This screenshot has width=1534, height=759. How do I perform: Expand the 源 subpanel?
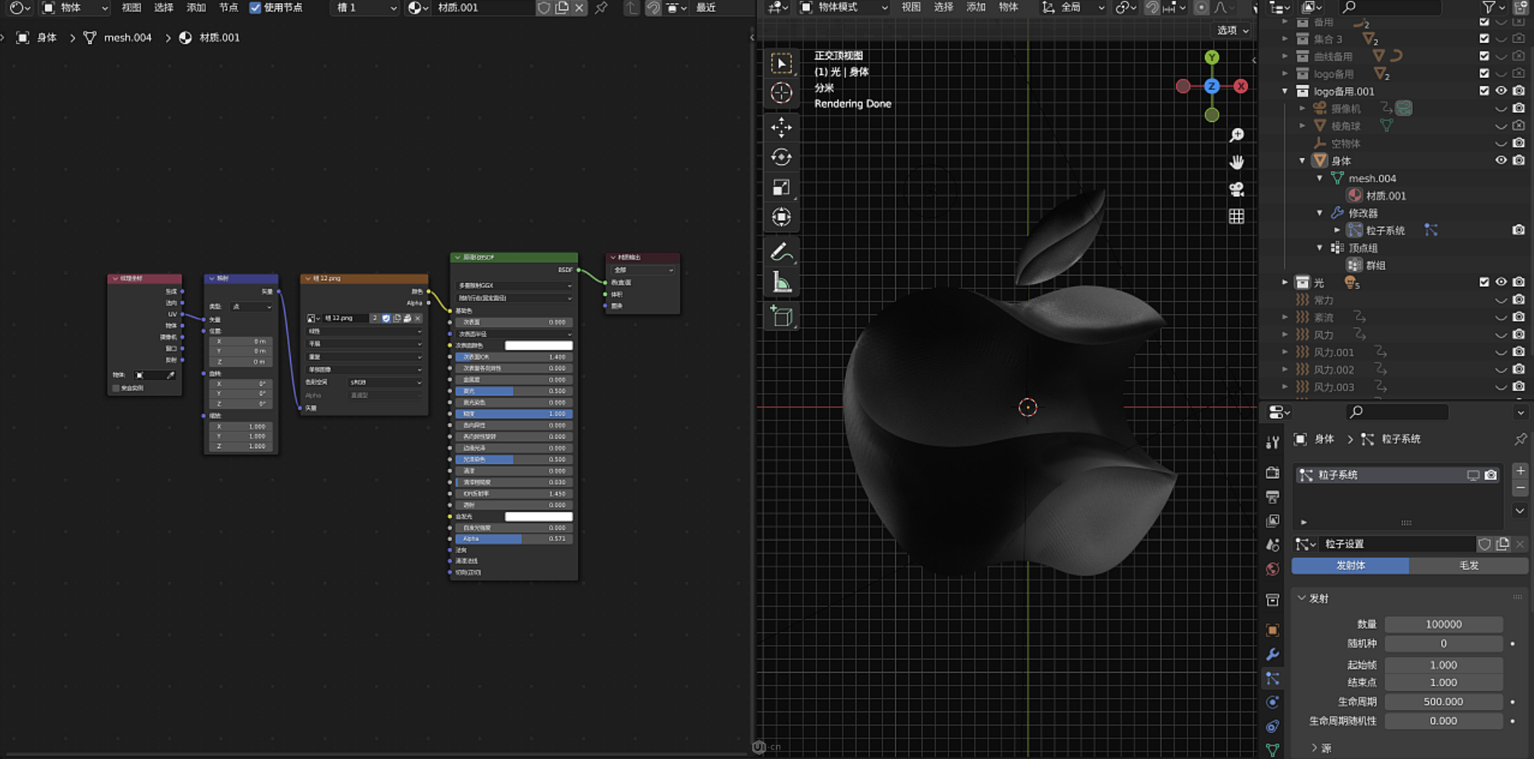pos(1315,748)
